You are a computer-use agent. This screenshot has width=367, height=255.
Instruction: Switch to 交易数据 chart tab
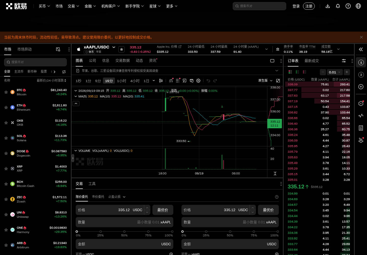pyautogui.click(x=123, y=60)
